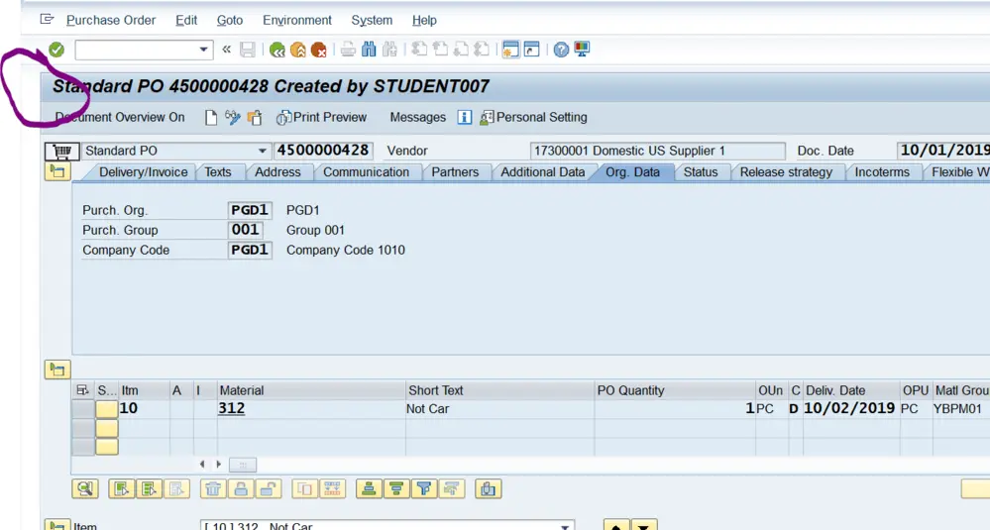990x530 pixels.
Task: Switch to the Delivery/Invoice tab
Action: (x=144, y=172)
